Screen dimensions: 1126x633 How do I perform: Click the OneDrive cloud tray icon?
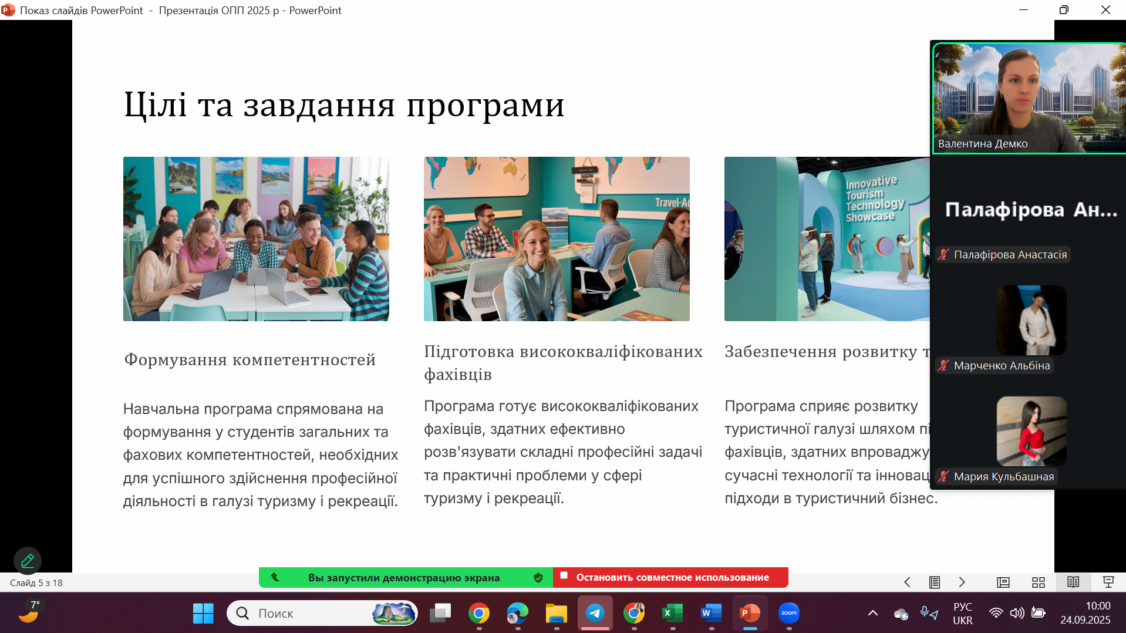coord(901,614)
